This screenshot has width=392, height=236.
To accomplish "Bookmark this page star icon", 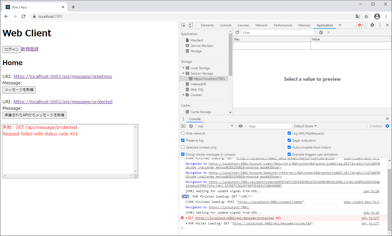I will pyautogui.click(x=366, y=16).
